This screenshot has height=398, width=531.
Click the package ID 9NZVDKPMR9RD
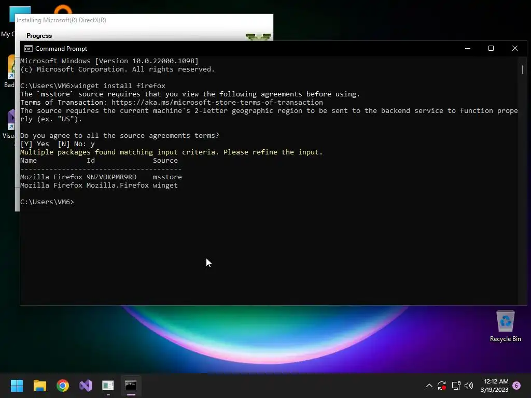click(x=111, y=177)
